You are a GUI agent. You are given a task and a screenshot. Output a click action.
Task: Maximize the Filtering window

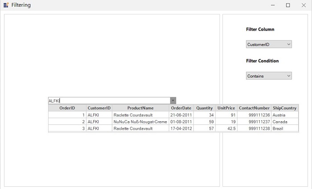[x=288, y=5]
